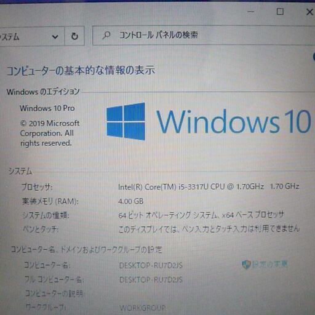This screenshot has width=315, height=315.
Task: Focus the Control Panel search field
Action: [x=204, y=35]
